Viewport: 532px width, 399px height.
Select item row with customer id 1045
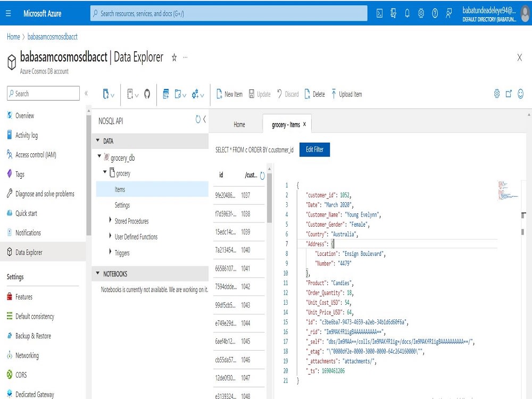[x=239, y=342]
